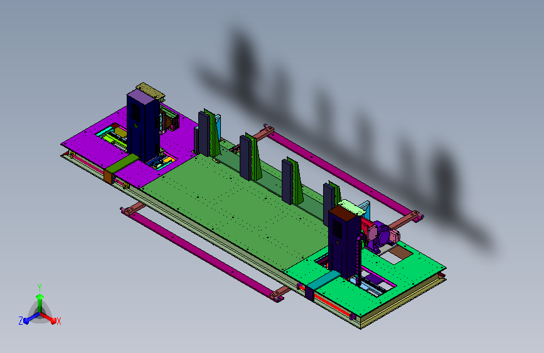Click the red X axis arrow on the triad
The height and width of the screenshot is (353, 544).
tap(49, 318)
